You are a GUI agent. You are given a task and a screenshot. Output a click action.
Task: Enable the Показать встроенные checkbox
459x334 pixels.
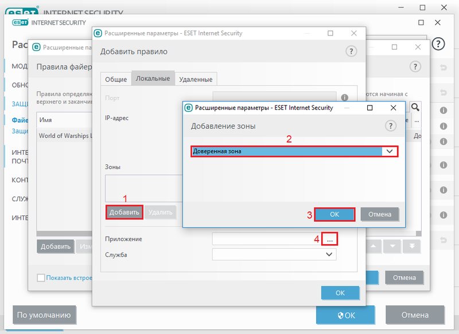pyautogui.click(x=41, y=278)
